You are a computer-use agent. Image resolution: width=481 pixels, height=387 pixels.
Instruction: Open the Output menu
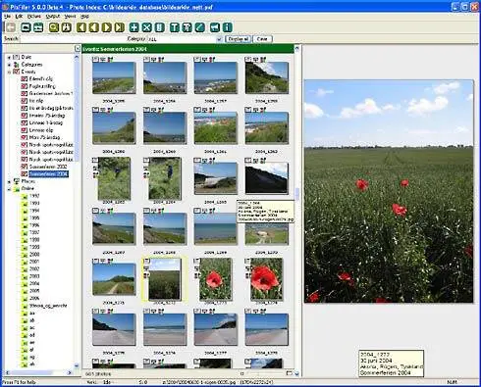[x=53, y=16]
